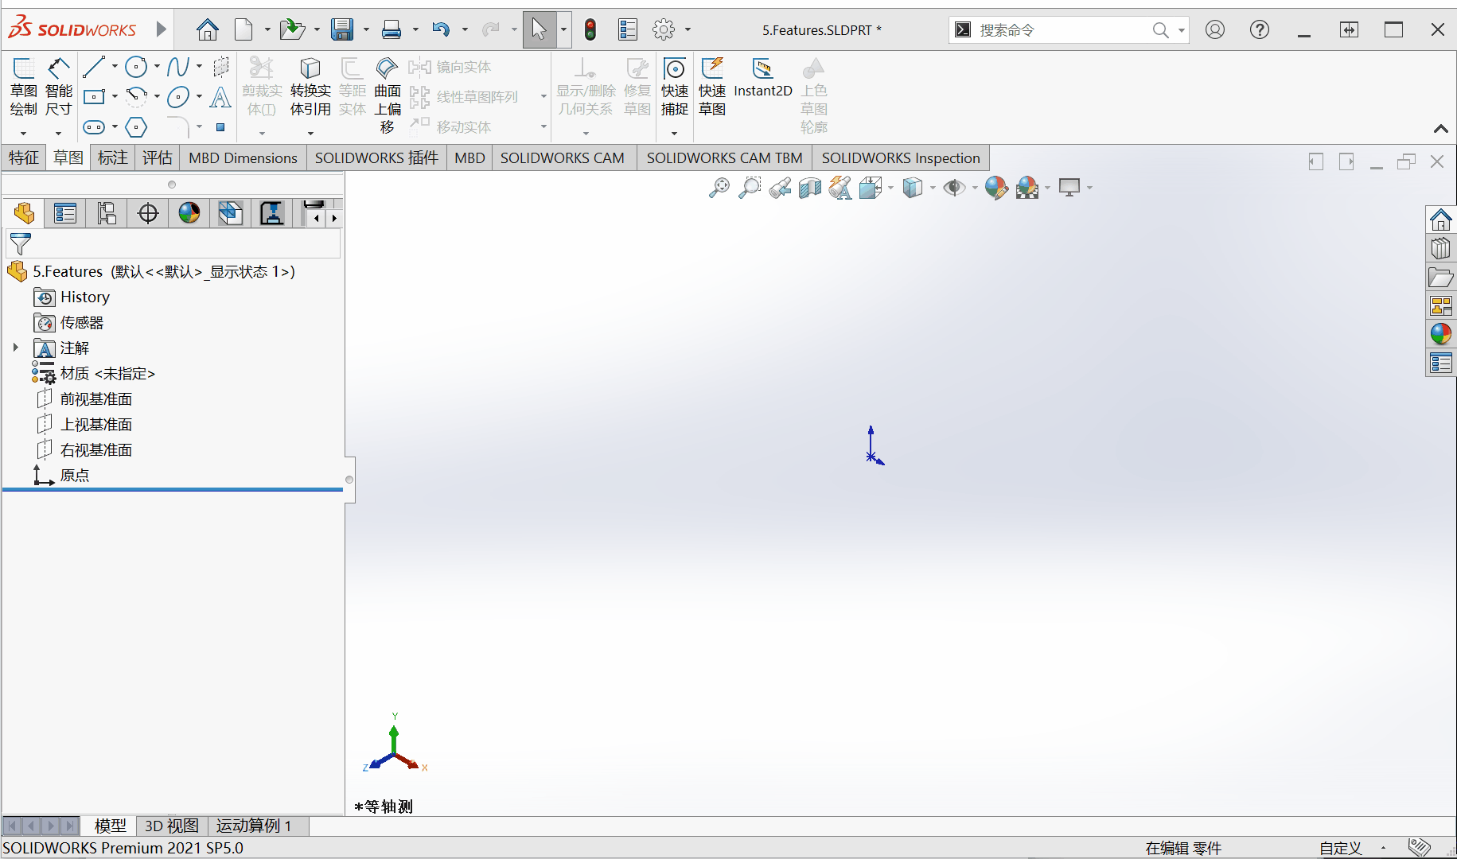
Task: Toggle Instant2D mode
Action: pyautogui.click(x=762, y=78)
